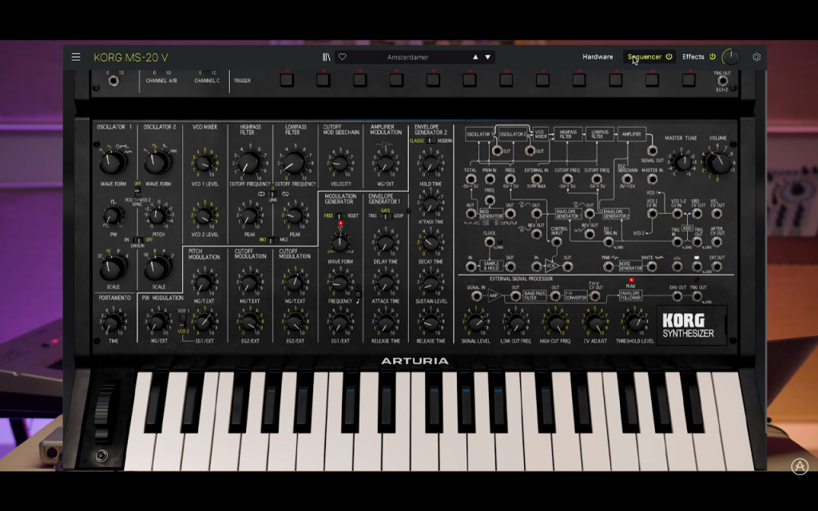Viewport: 818px width, 511px height.
Task: Open the Hardware panel
Action: tap(598, 57)
